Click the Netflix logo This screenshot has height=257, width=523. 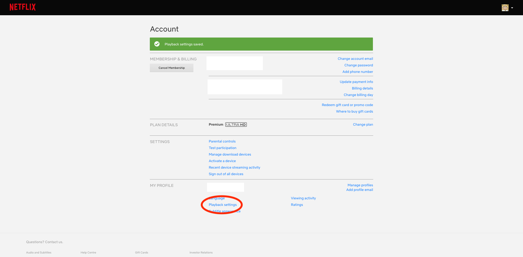23,7
